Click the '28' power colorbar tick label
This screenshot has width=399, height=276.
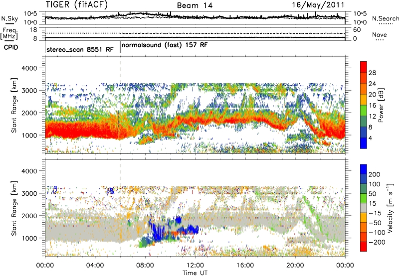click(x=372, y=73)
